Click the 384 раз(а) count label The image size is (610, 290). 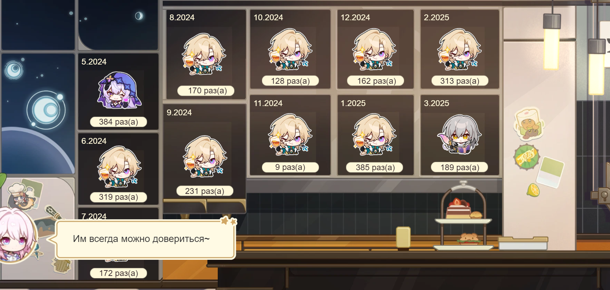(118, 122)
